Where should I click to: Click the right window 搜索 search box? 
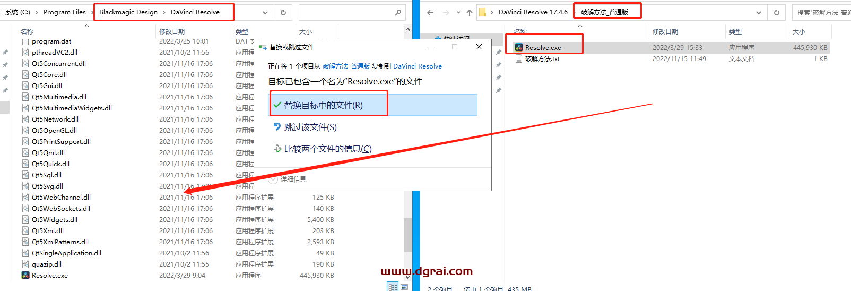click(x=821, y=12)
